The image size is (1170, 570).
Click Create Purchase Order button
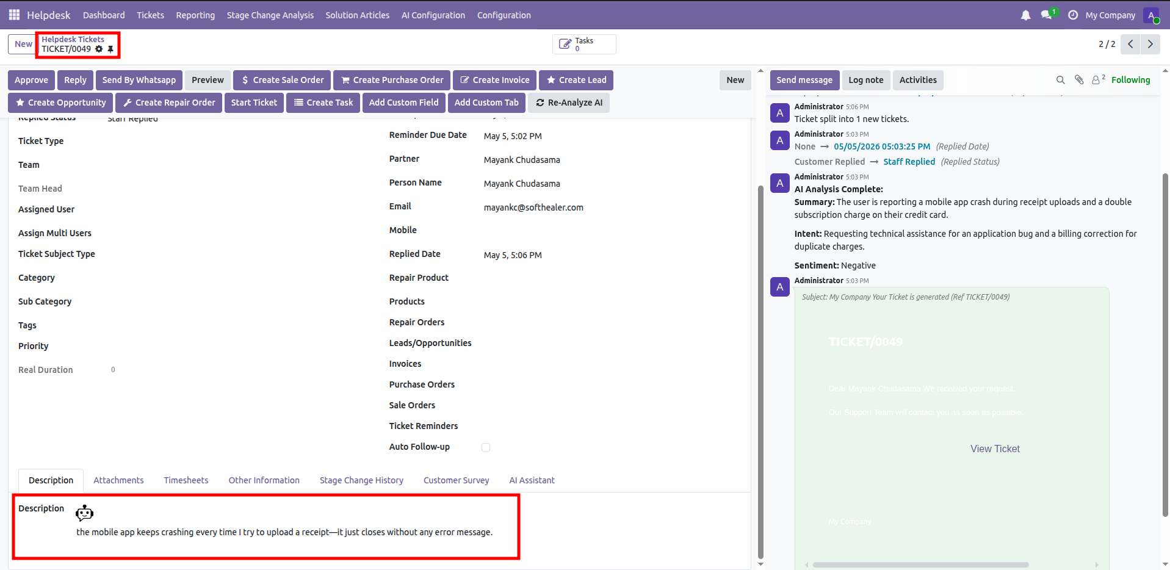(392, 80)
